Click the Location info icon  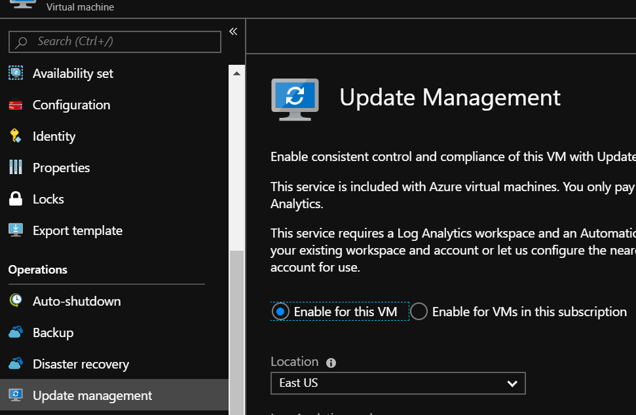click(331, 363)
